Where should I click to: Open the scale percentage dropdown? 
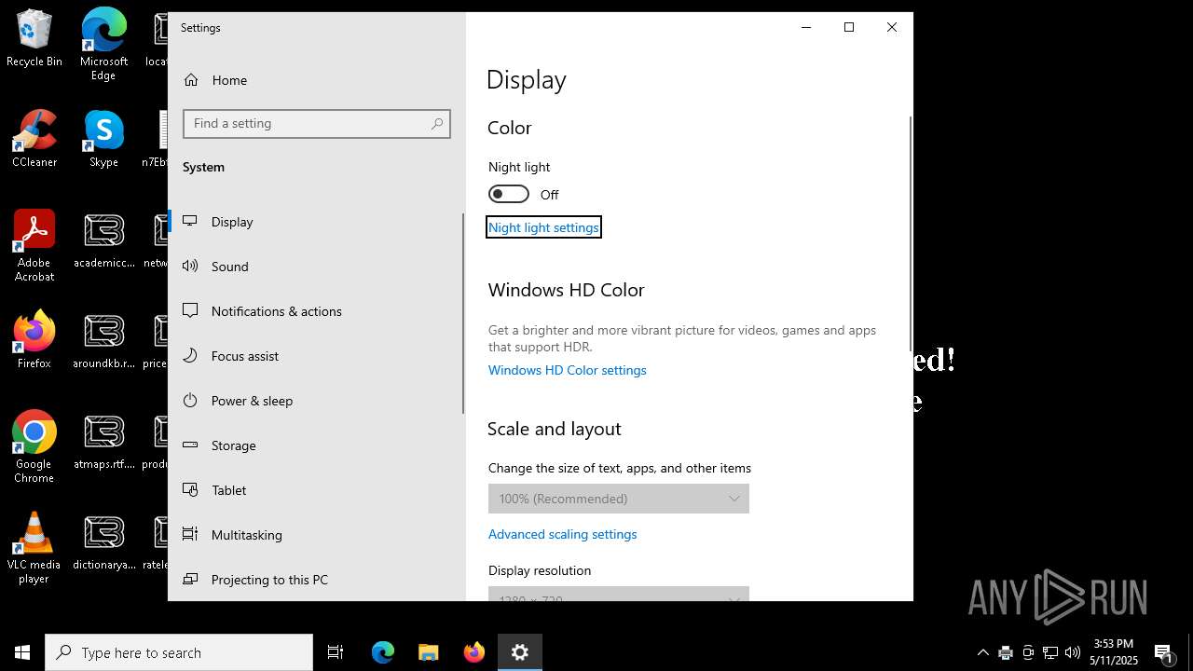[619, 499]
